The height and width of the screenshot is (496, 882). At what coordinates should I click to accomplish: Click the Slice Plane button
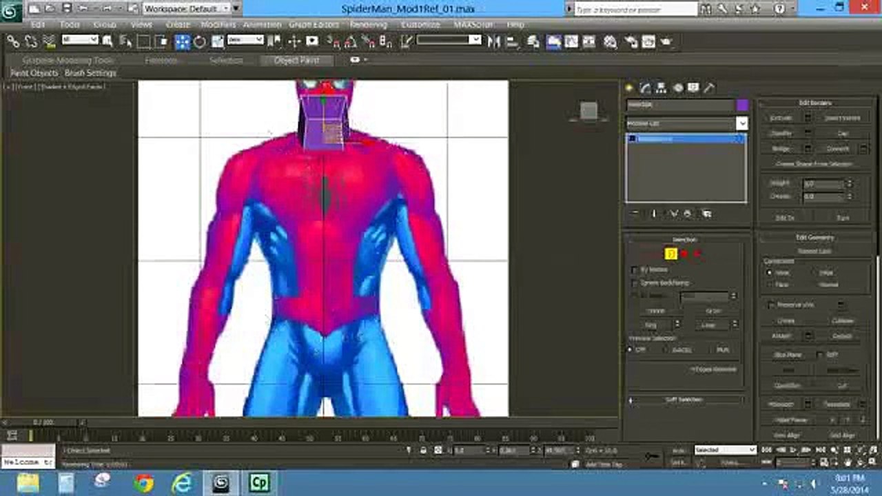click(787, 355)
